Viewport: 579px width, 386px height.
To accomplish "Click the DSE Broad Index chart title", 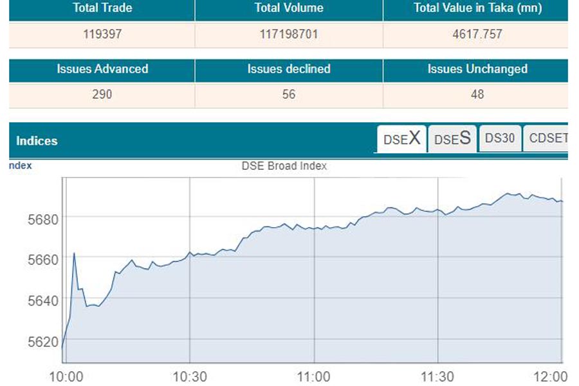I will click(x=284, y=166).
